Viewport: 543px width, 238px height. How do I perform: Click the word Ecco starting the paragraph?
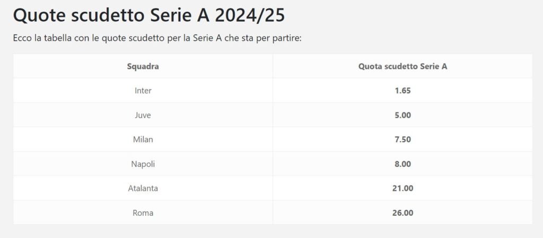[x=22, y=38]
